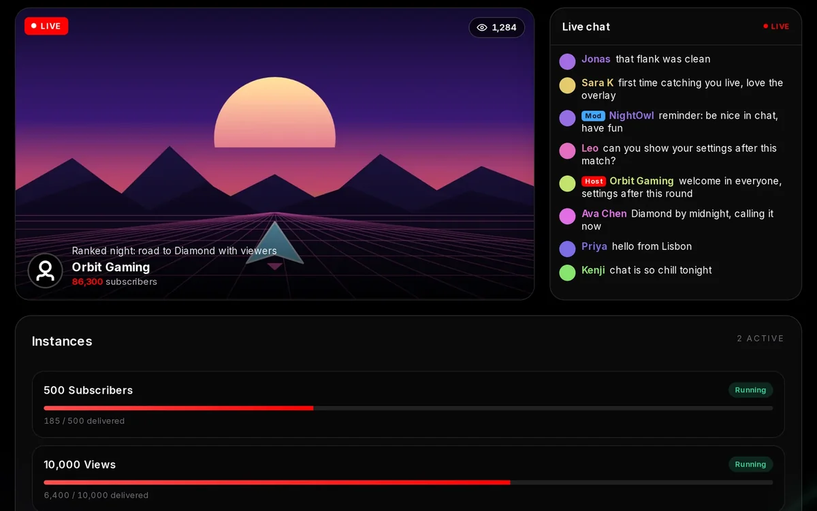Viewport: 817px width, 511px height.
Task: Open Priya's username in chat
Action: (x=594, y=246)
